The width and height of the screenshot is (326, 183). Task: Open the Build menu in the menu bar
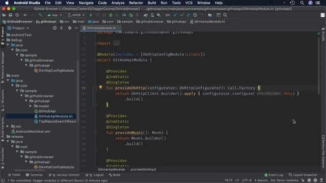pos(152,3)
